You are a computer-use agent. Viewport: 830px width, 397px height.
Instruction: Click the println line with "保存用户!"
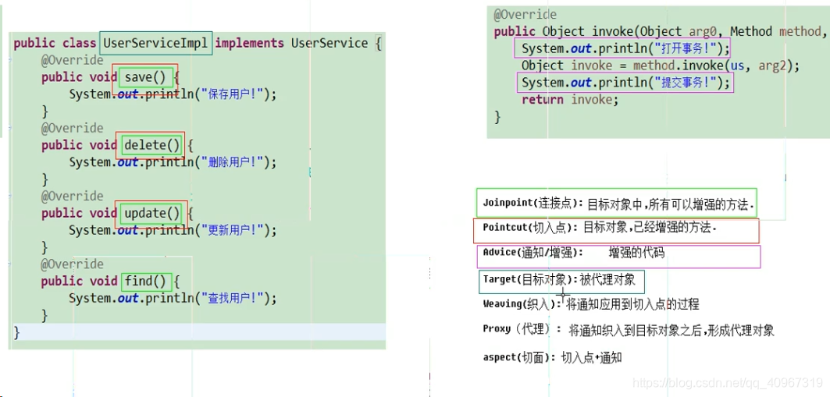point(173,94)
